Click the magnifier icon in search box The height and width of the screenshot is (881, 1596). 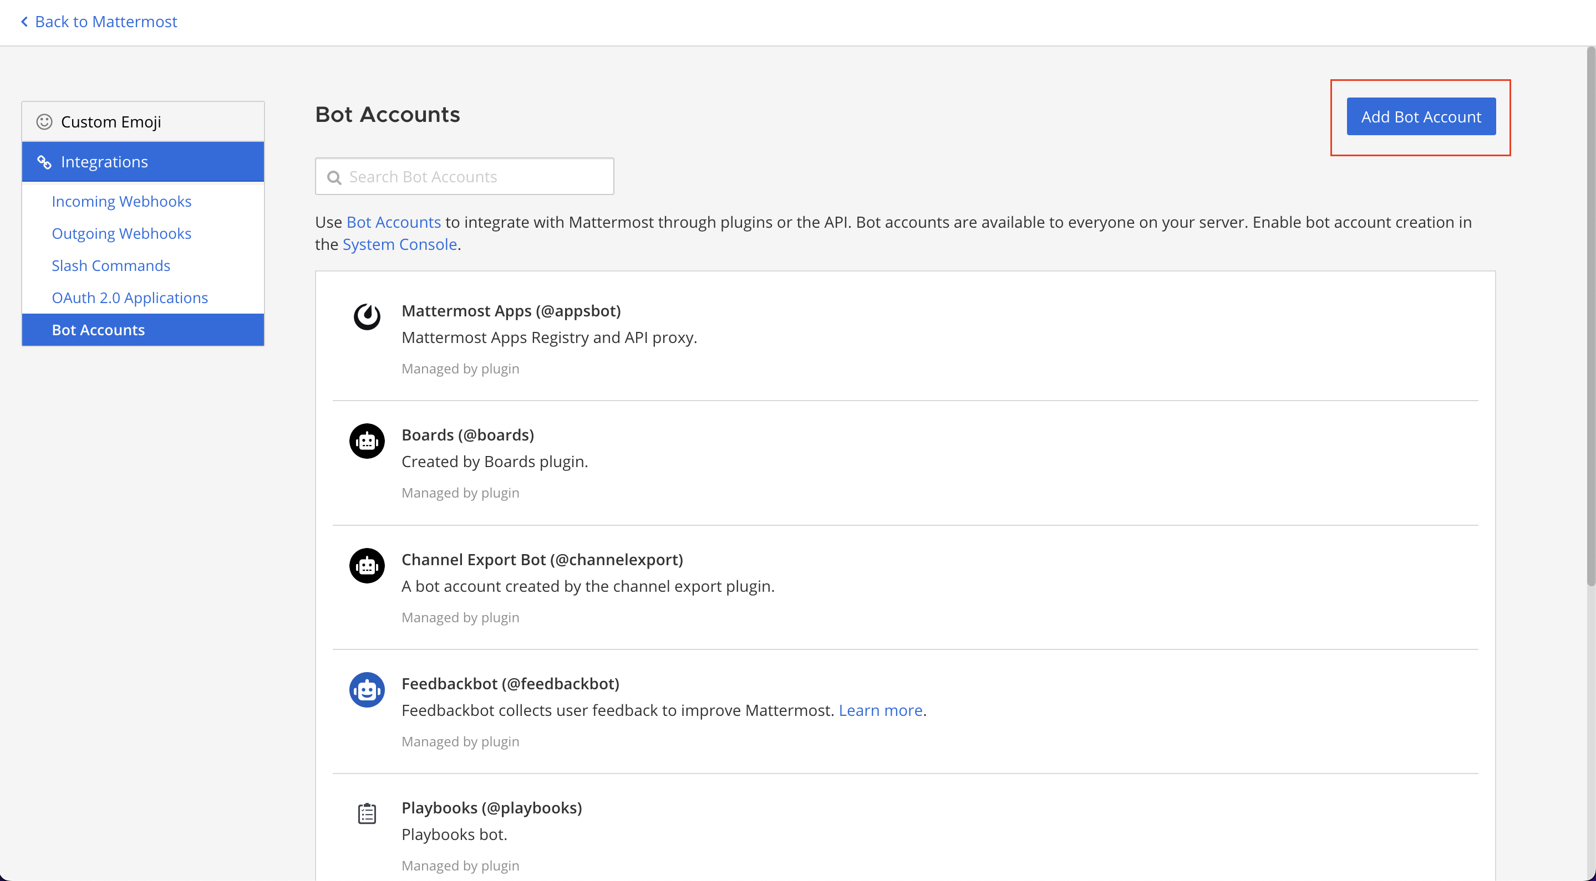tap(334, 178)
